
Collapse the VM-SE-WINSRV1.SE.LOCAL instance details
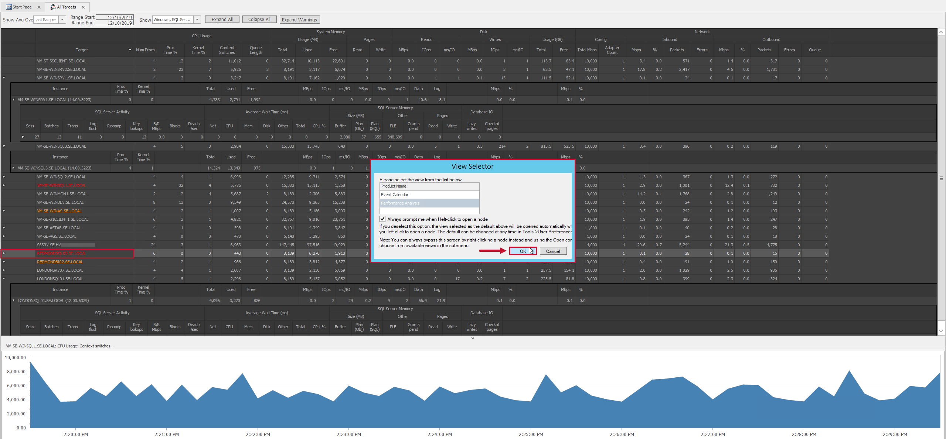click(14, 99)
